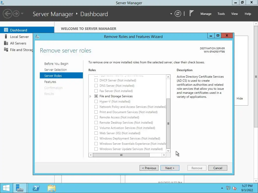Screen dimensions: 258x193
Task: Click the back navigation arrow in Server Manager
Action: pos(8,14)
